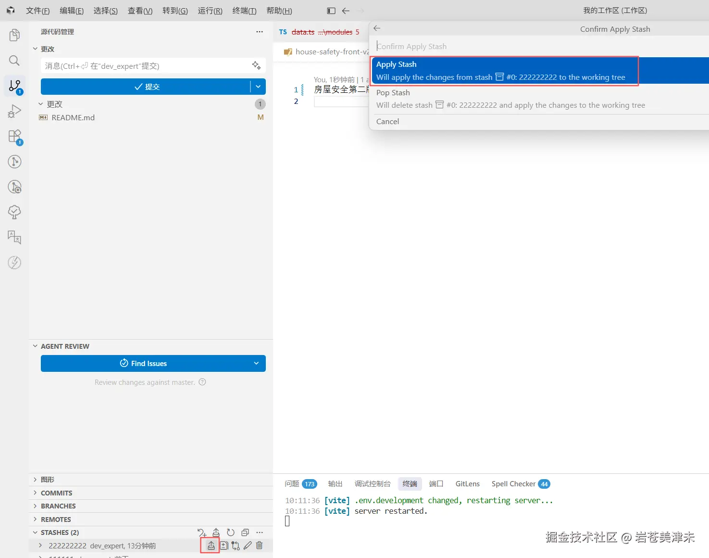Switch to GitLens panel tab
Screen dimensions: 709x558
(468, 484)
